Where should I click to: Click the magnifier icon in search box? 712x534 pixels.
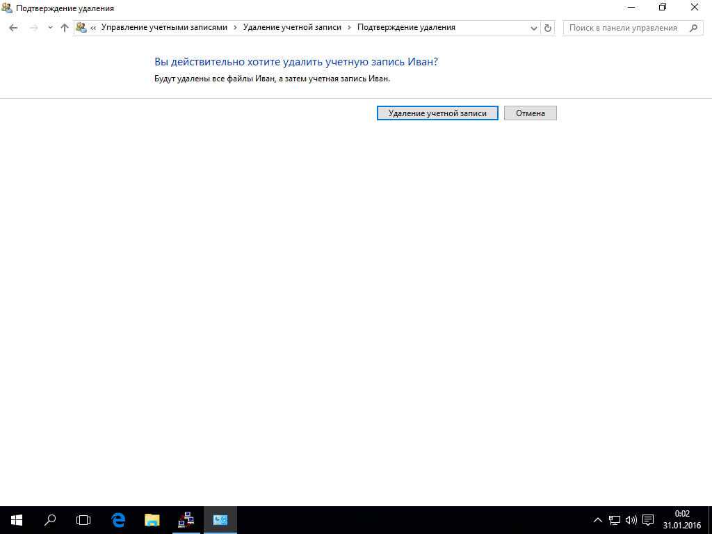(693, 28)
